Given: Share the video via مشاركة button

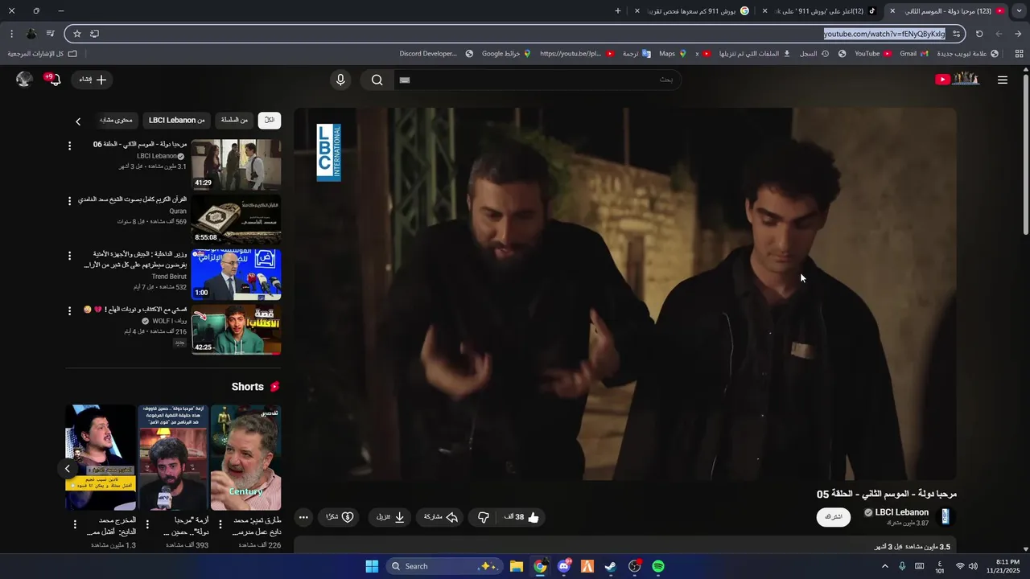Looking at the screenshot, I should point(441,517).
